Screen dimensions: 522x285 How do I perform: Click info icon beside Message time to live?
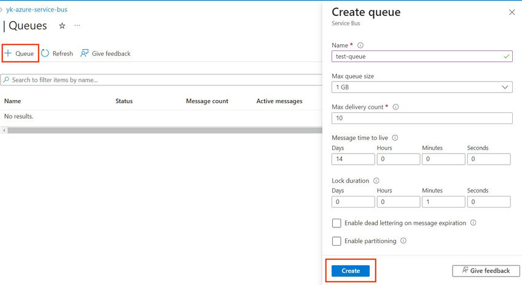point(395,138)
